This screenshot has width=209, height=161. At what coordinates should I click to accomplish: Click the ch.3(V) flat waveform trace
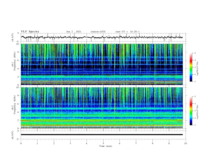click(102, 135)
